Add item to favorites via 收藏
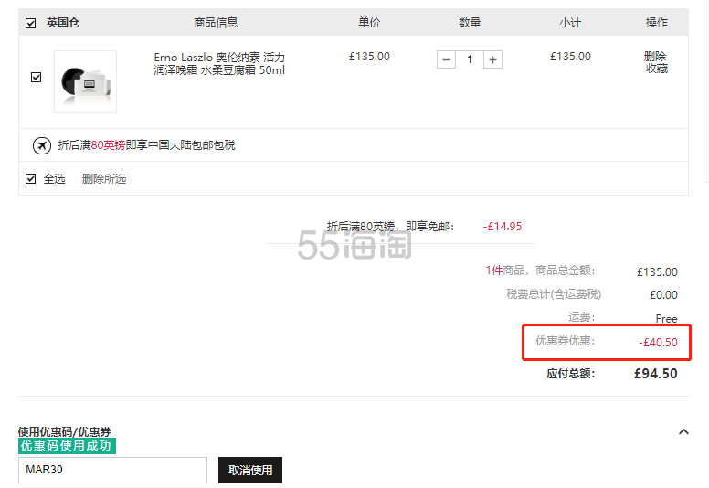 click(x=657, y=69)
